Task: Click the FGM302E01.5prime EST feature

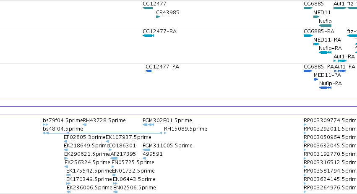Action: tap(148, 125)
